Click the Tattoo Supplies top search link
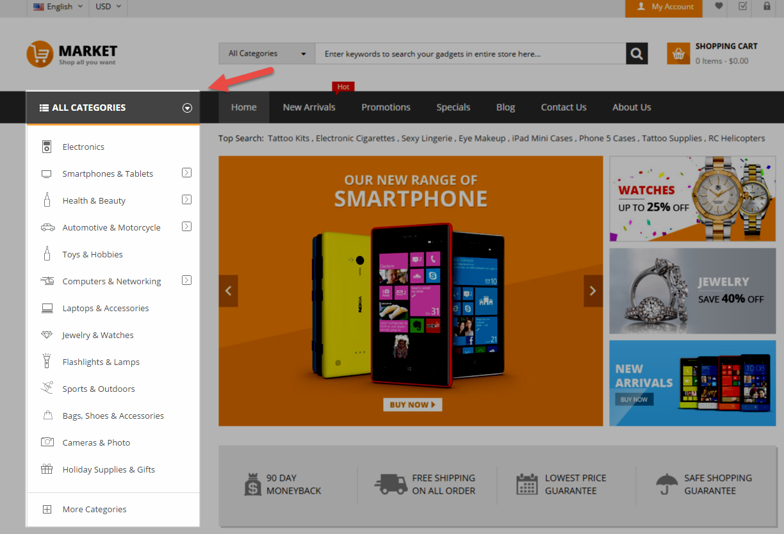 point(672,138)
